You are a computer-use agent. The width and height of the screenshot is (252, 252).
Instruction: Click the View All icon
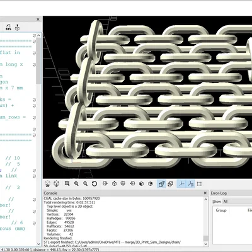67,184
